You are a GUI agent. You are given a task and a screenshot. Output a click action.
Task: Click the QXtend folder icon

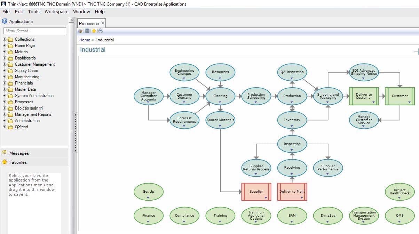[10, 127]
